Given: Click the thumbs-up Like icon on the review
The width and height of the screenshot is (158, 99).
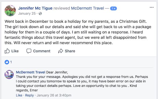Looking at the screenshot, I should click(7, 51).
